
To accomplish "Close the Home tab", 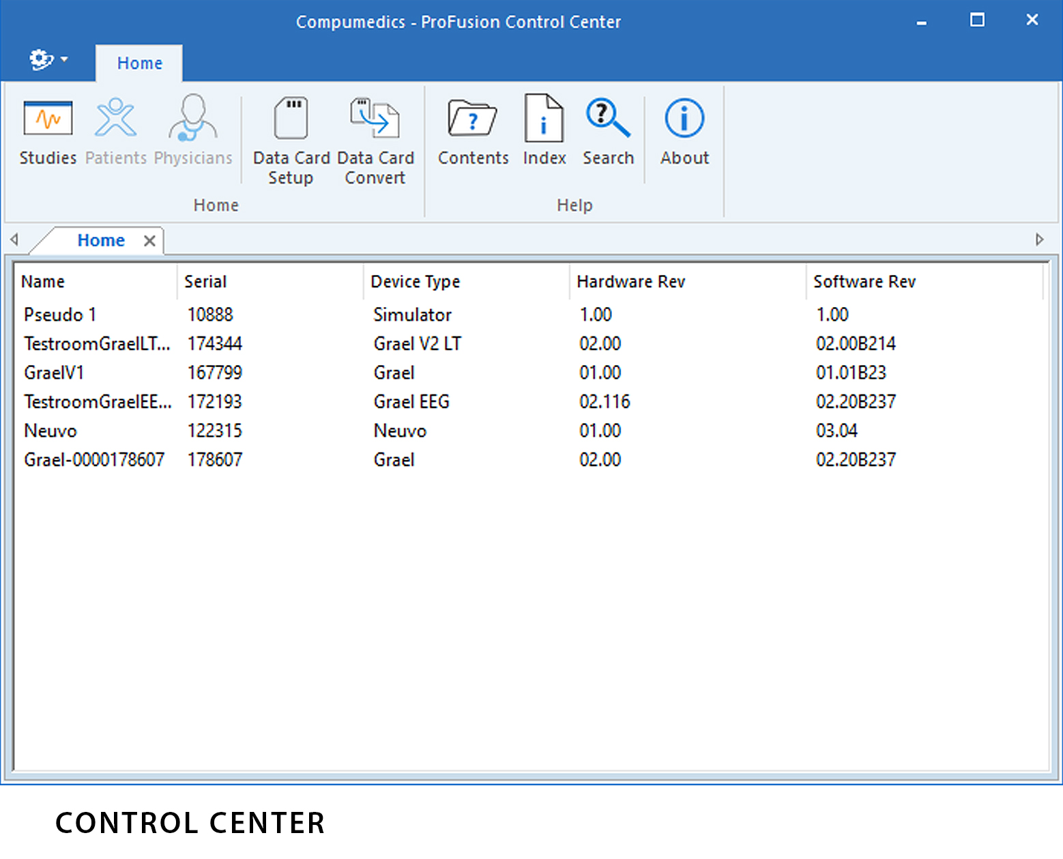I will click(x=149, y=240).
